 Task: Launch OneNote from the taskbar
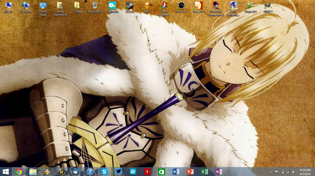219,172
